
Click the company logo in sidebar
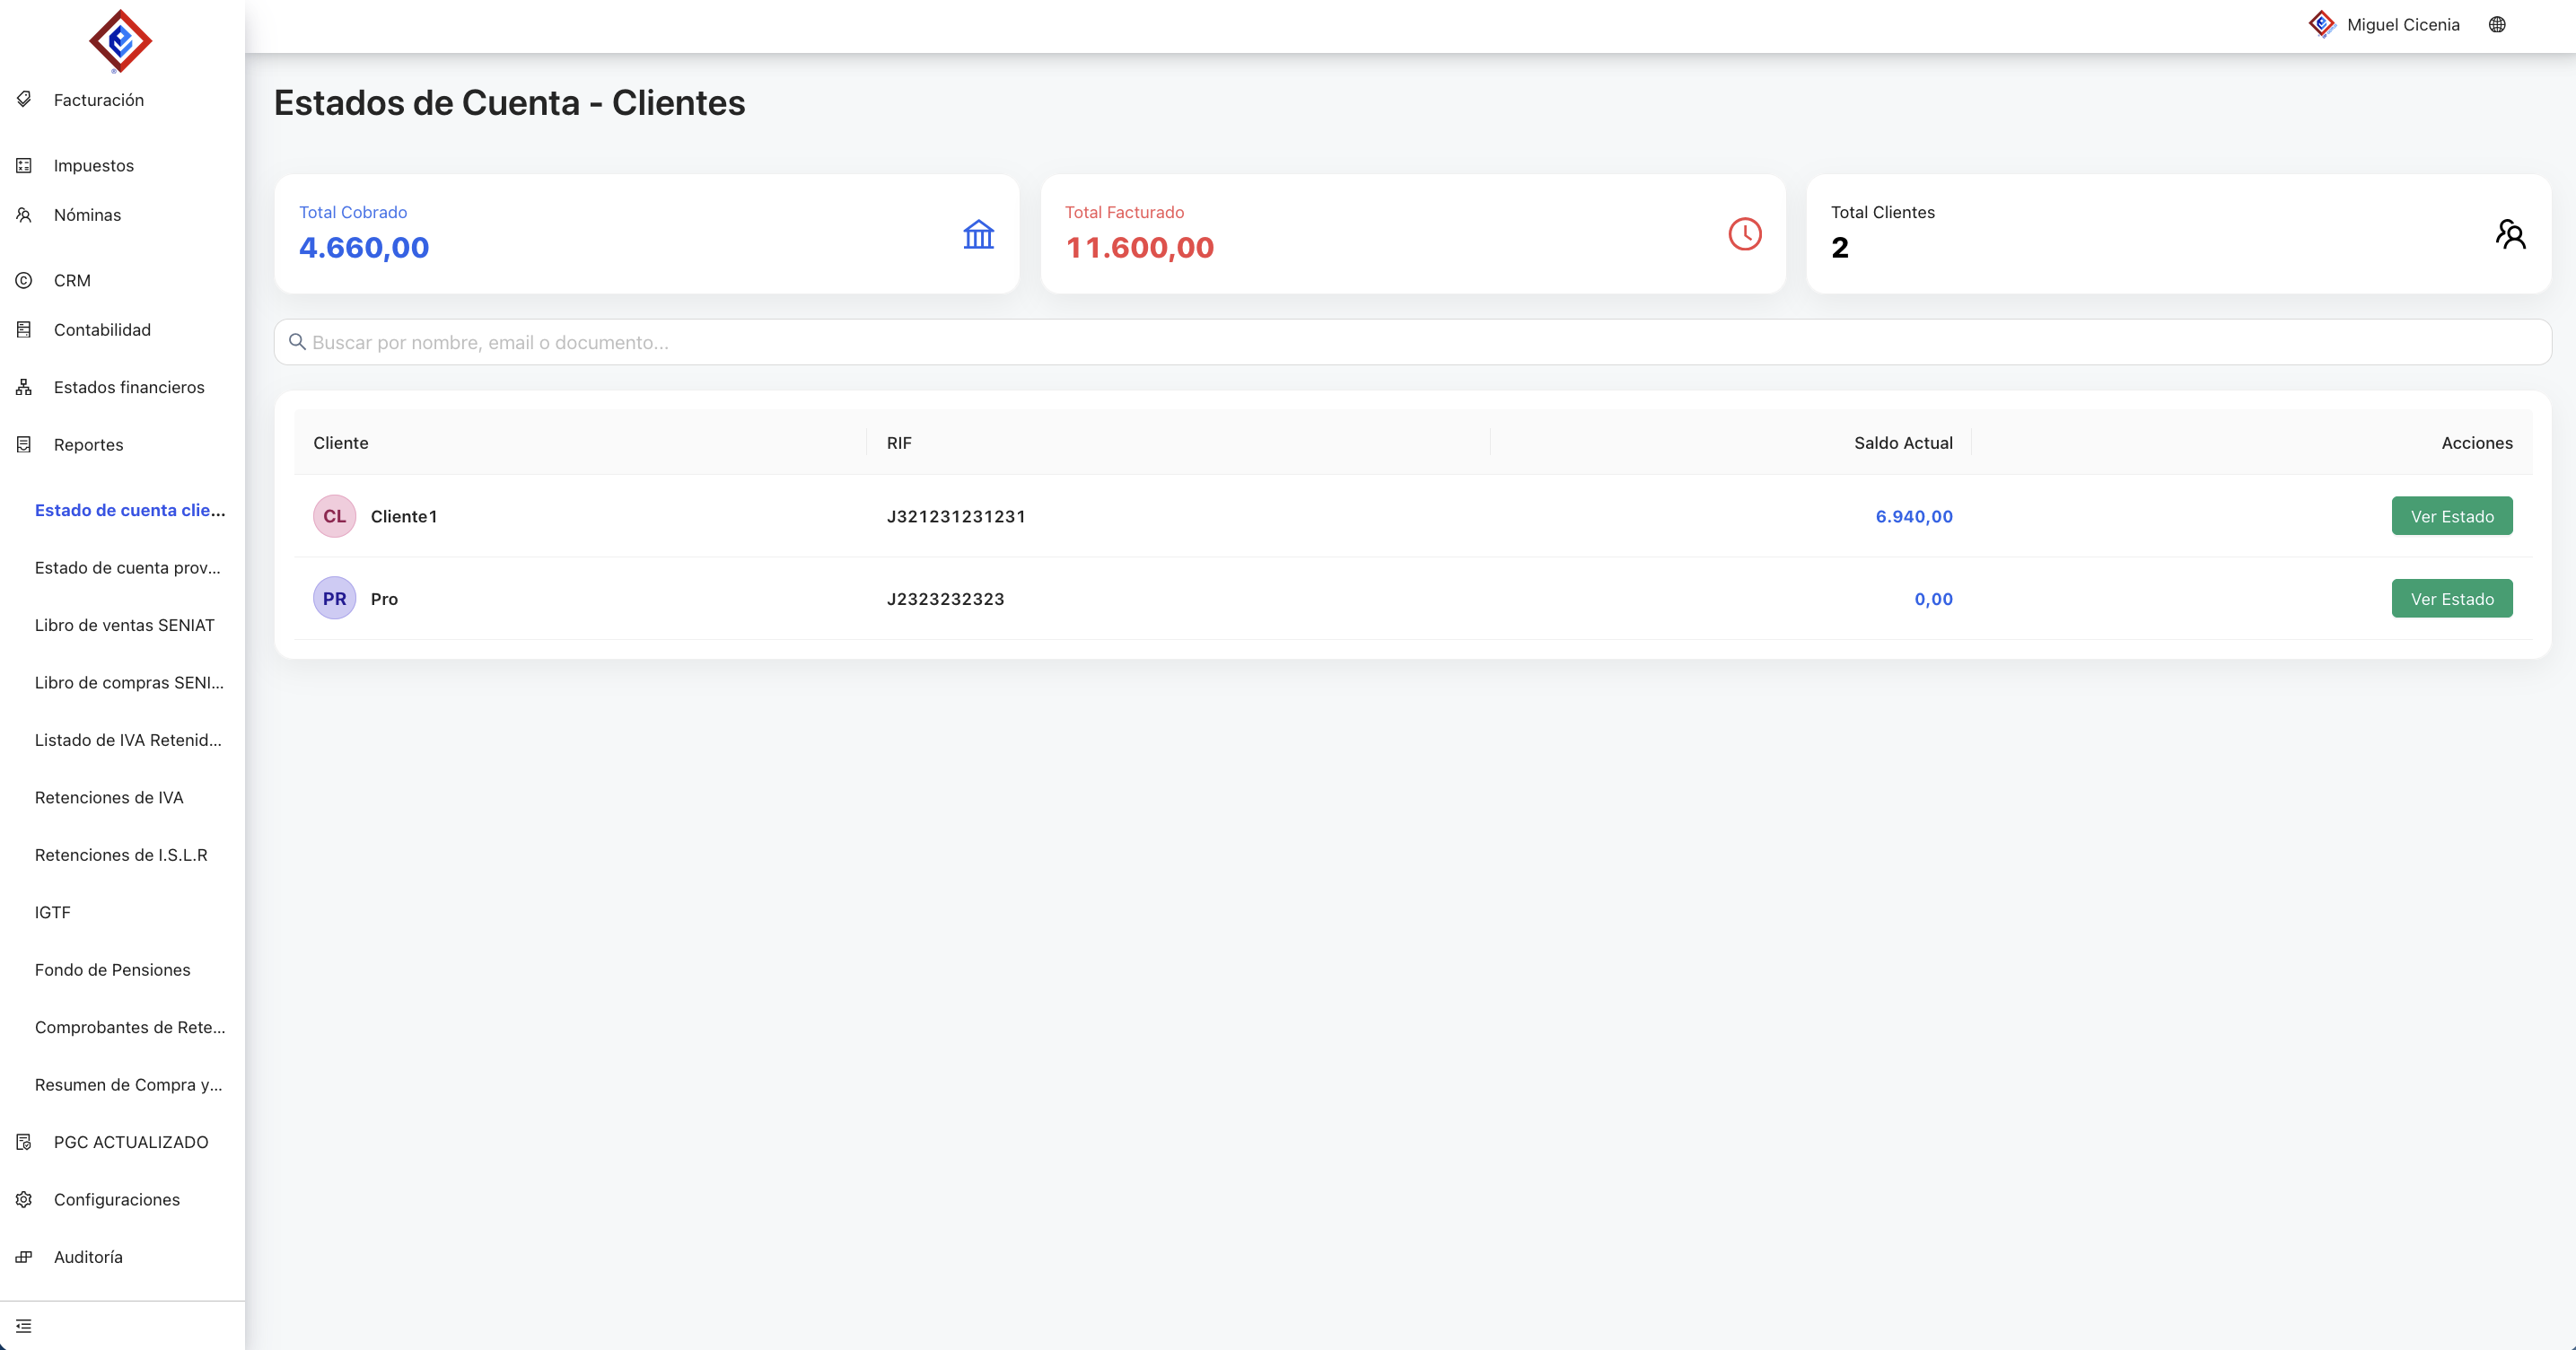120,42
